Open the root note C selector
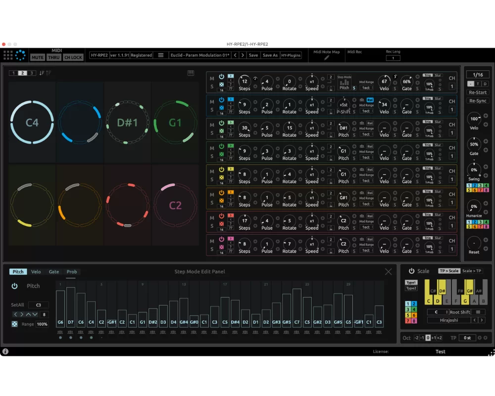This screenshot has height=396, width=495. point(438,312)
